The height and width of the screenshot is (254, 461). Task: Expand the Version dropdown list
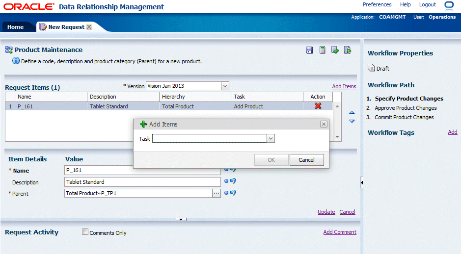[225, 86]
